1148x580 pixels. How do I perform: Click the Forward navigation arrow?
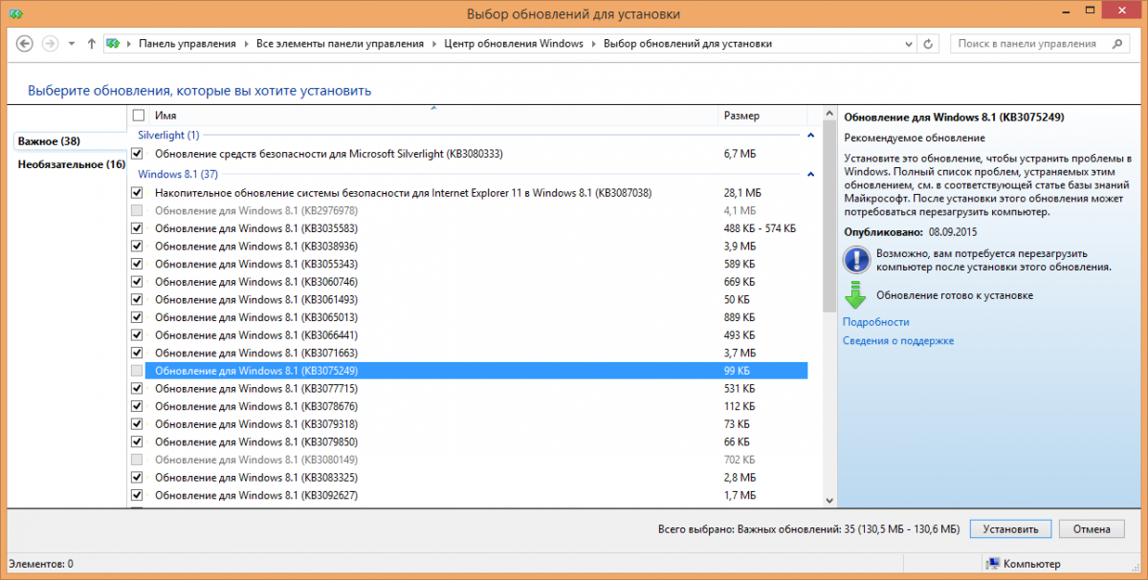[50, 44]
